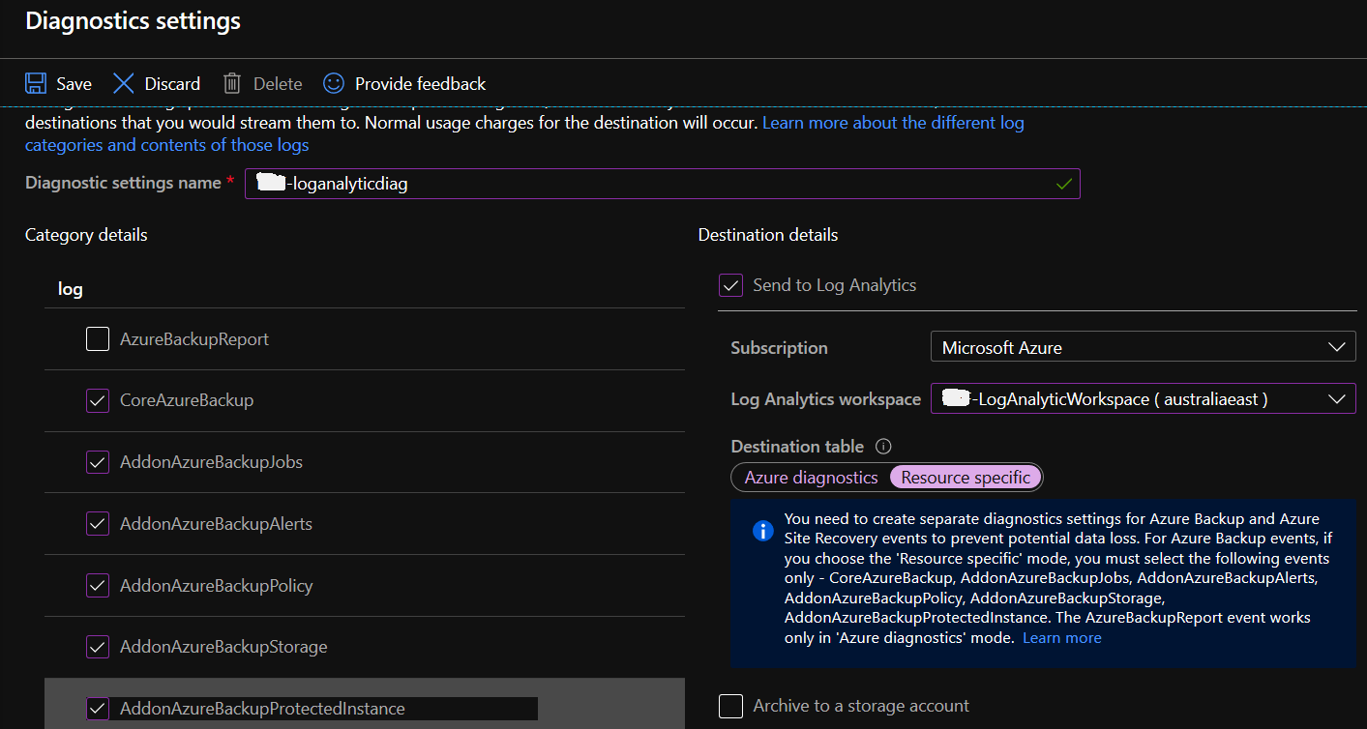Click the Save icon on the toolbar
This screenshot has width=1367, height=729.
click(36, 83)
